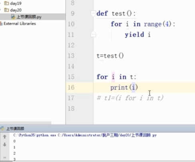Viewport: 195px width, 162px height.
Task: Expand External Libraries node
Action: point(20,24)
